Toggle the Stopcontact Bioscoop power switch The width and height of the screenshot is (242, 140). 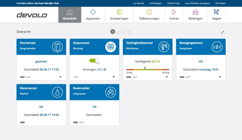click(x=94, y=61)
